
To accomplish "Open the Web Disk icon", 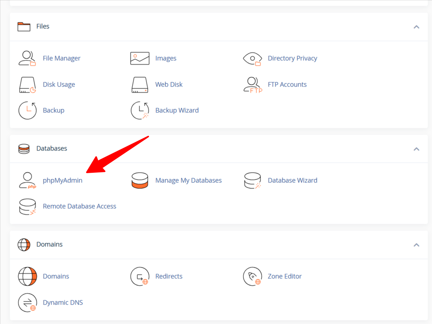I will coord(140,85).
